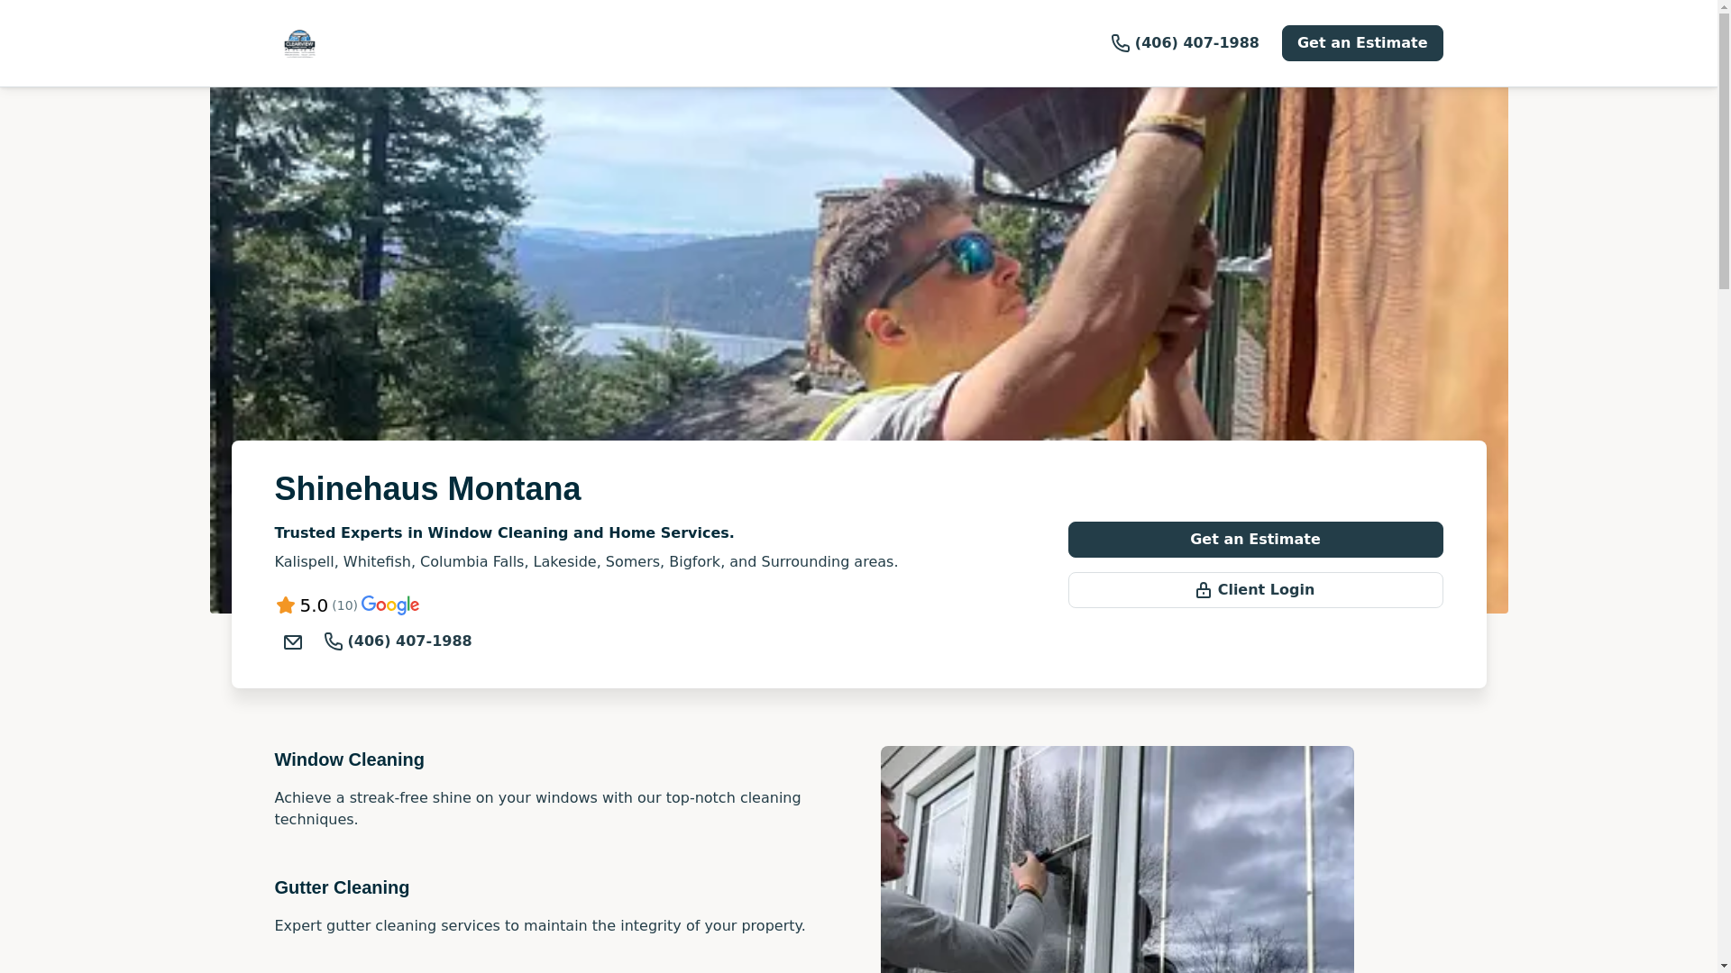This screenshot has width=1731, height=973.
Task: Click the Gutter Cleaning service heading
Action: 342,887
